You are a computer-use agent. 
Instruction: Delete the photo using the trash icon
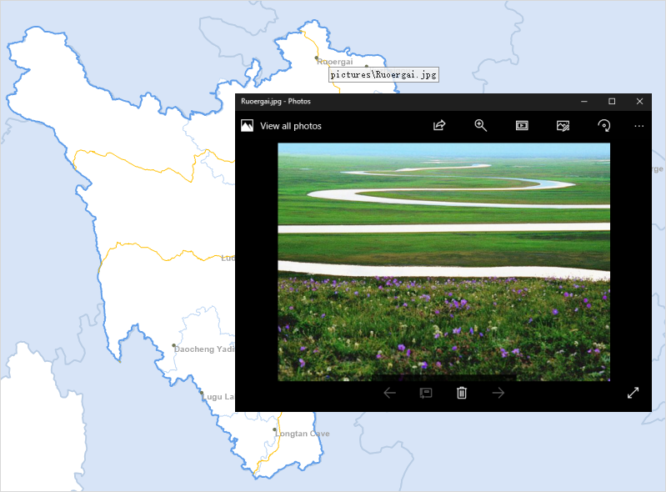(462, 393)
